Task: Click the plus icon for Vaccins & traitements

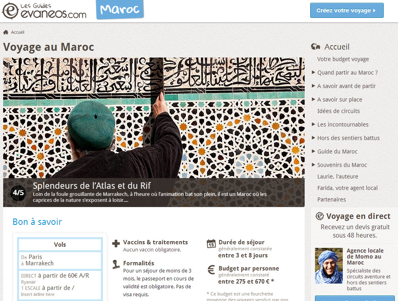Action: coord(116,243)
